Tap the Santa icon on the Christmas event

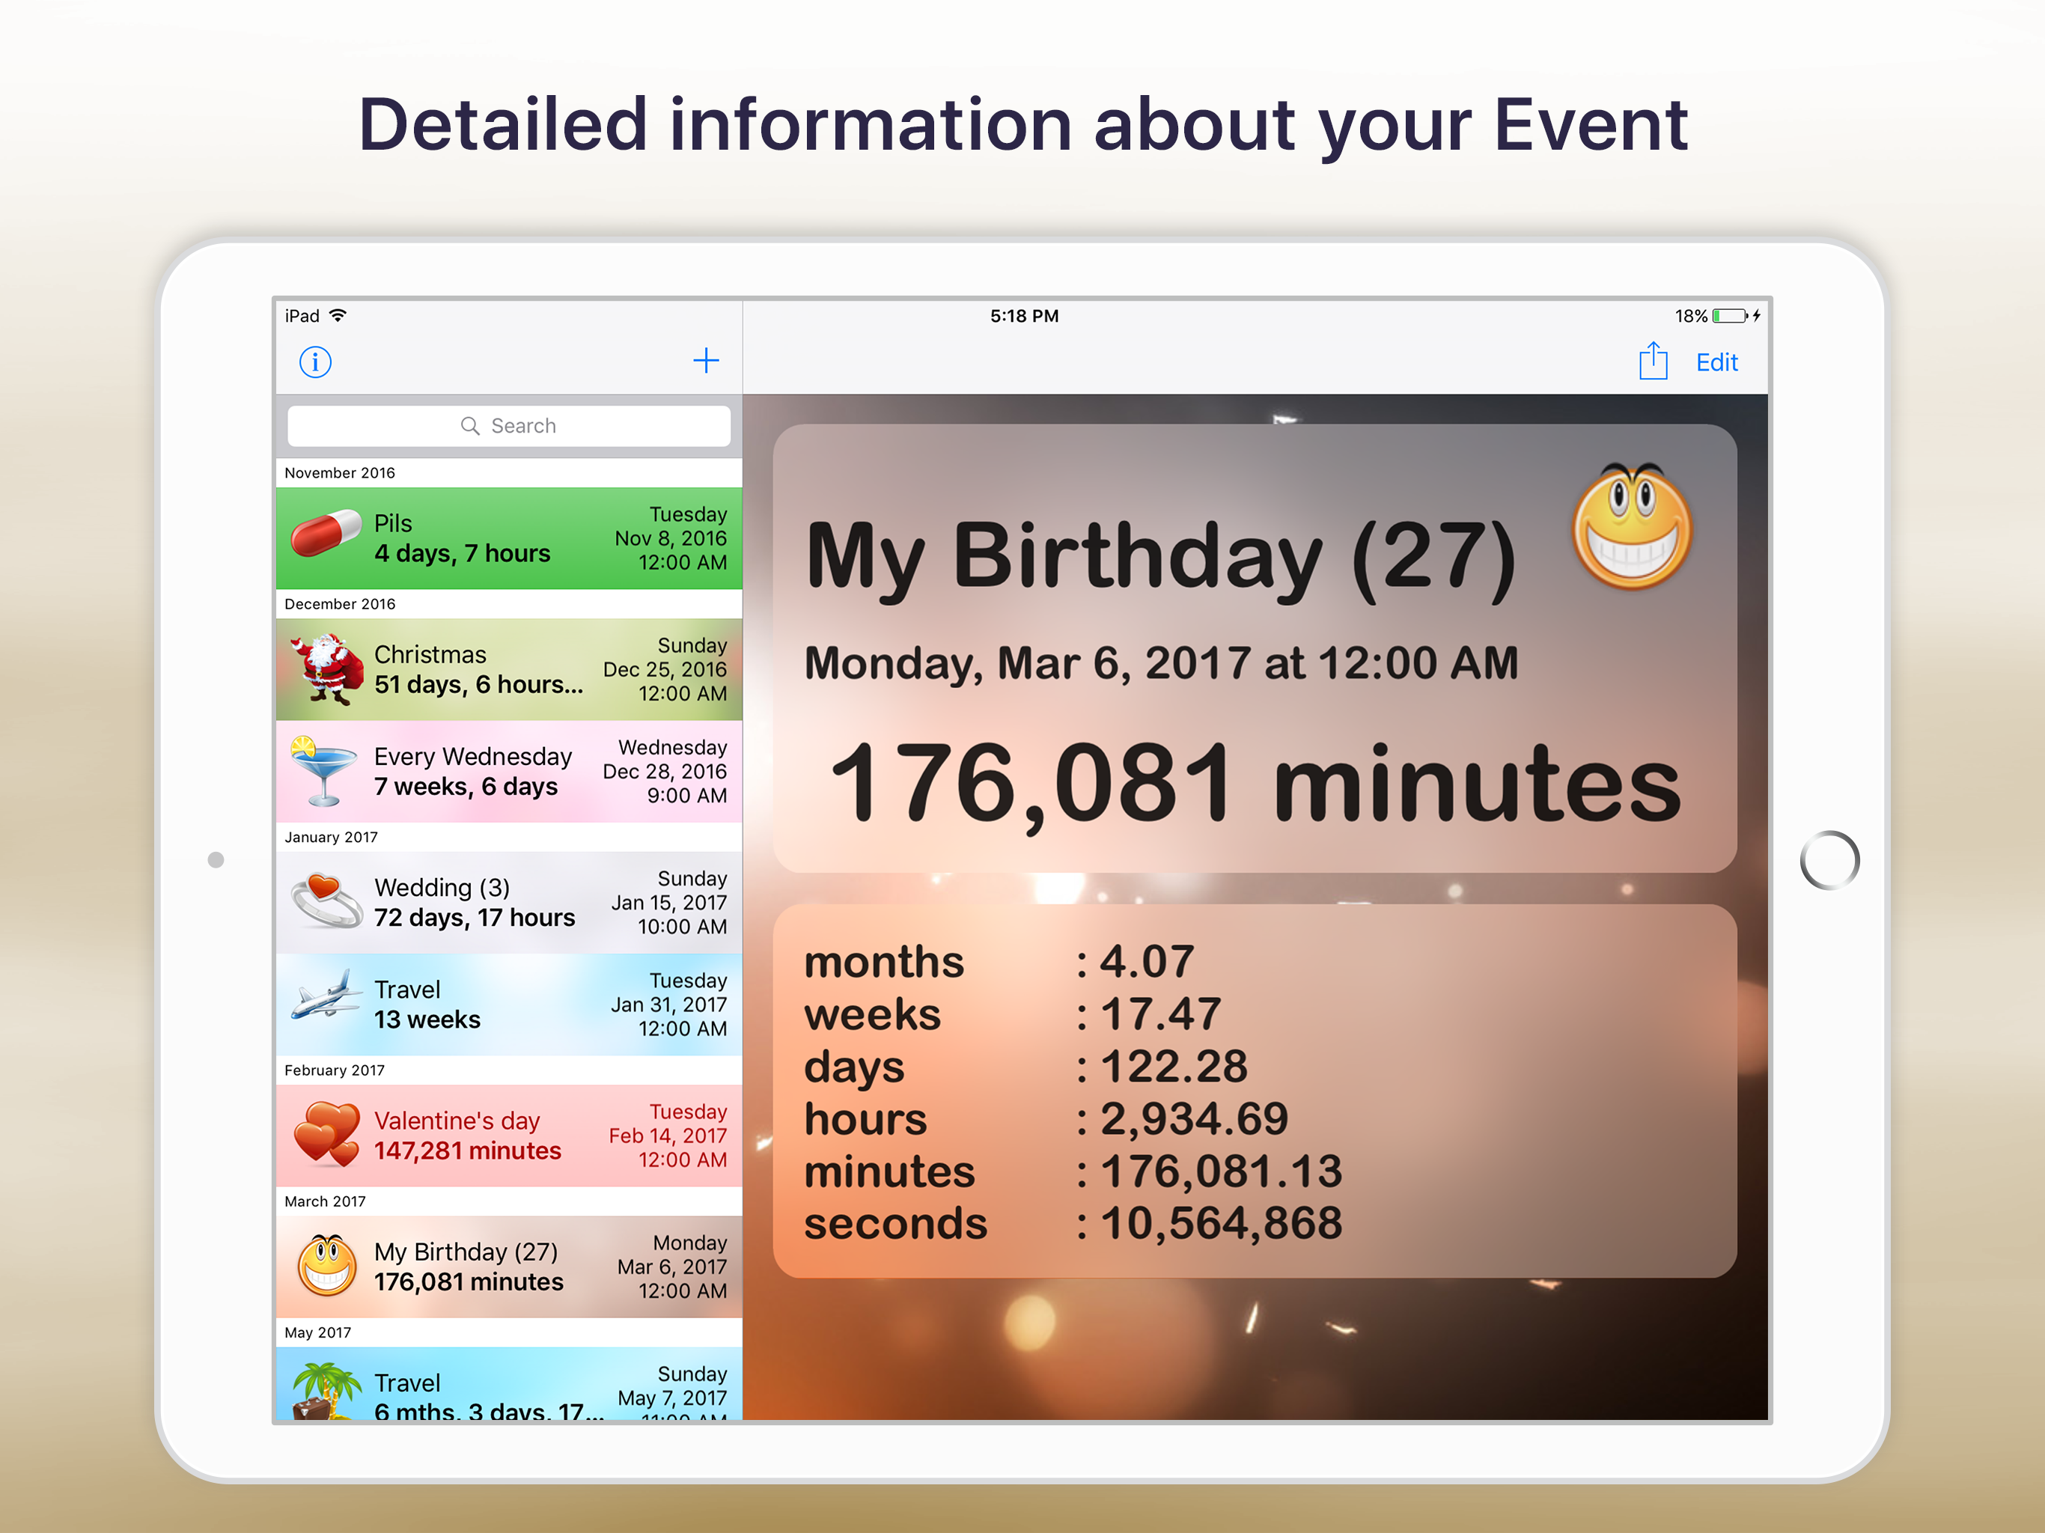(323, 668)
